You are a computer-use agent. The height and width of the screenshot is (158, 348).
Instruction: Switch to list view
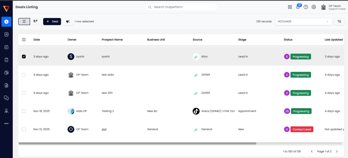coord(24,21)
